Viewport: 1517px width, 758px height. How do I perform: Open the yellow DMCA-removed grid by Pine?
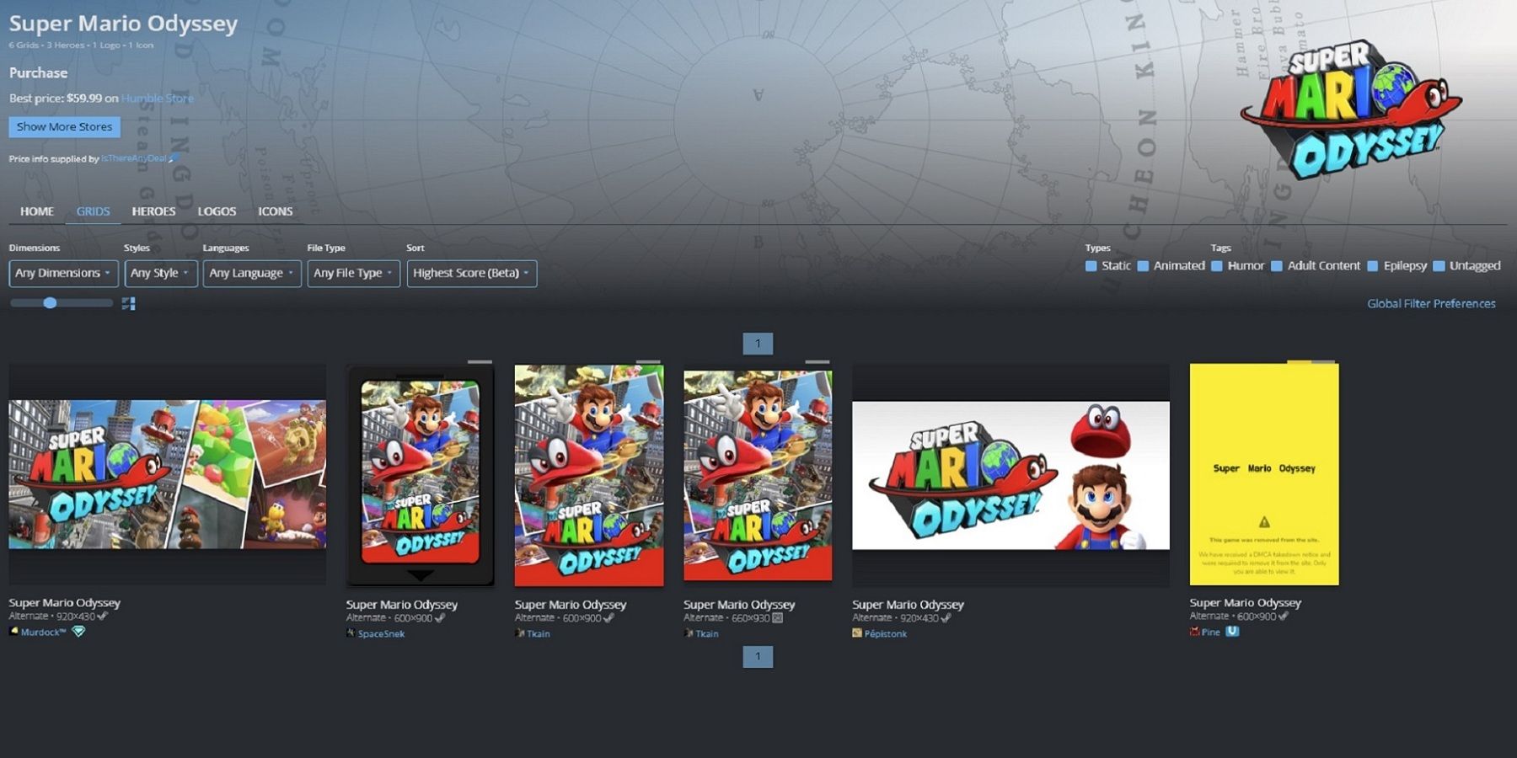tap(1262, 476)
